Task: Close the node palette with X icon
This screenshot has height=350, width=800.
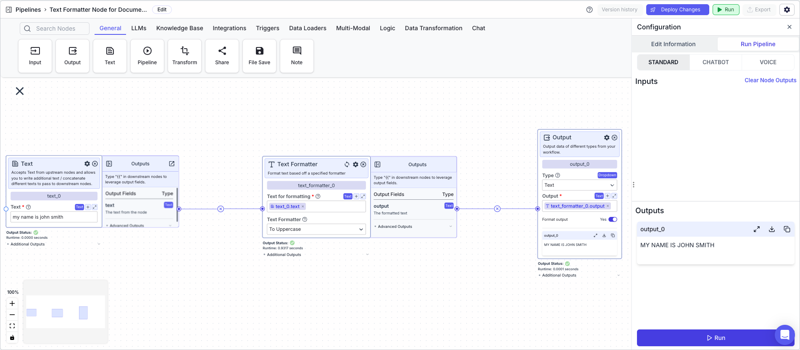Action: (x=20, y=91)
